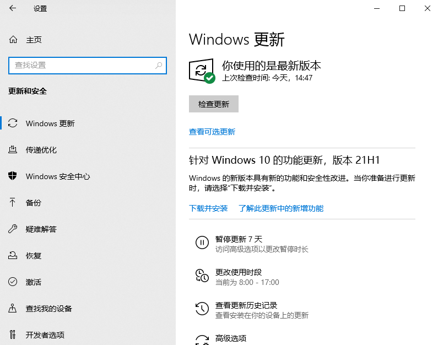Viewport: 438px width, 345px height.
Task: Click the sync icon beside Windows 更新
Action: [x=13, y=123]
